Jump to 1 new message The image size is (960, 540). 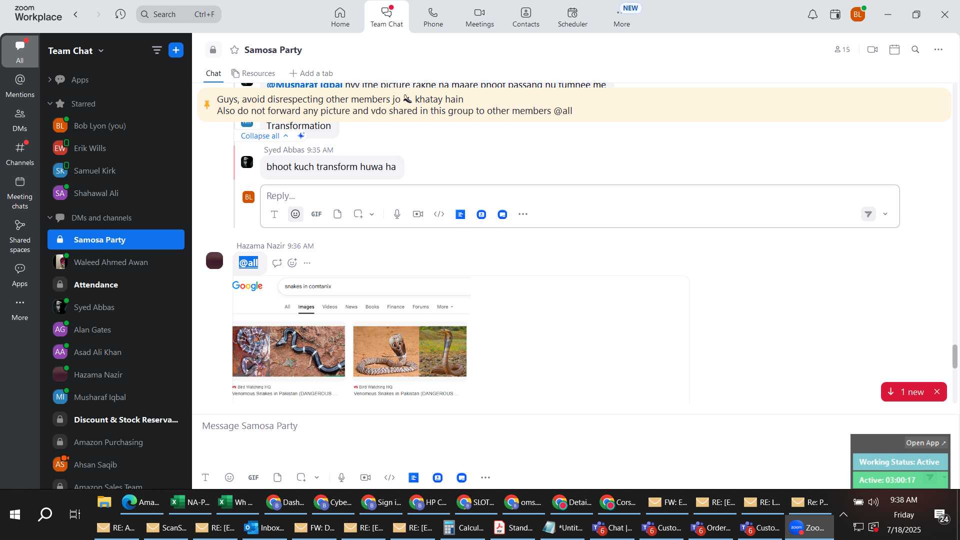[x=907, y=392]
